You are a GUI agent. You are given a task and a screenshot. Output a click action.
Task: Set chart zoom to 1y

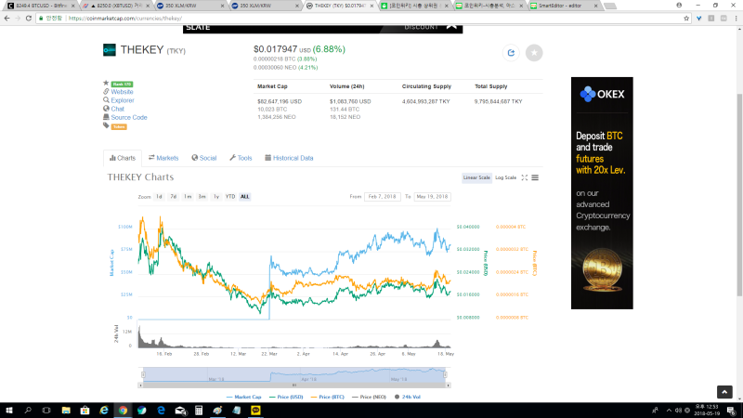tap(216, 197)
